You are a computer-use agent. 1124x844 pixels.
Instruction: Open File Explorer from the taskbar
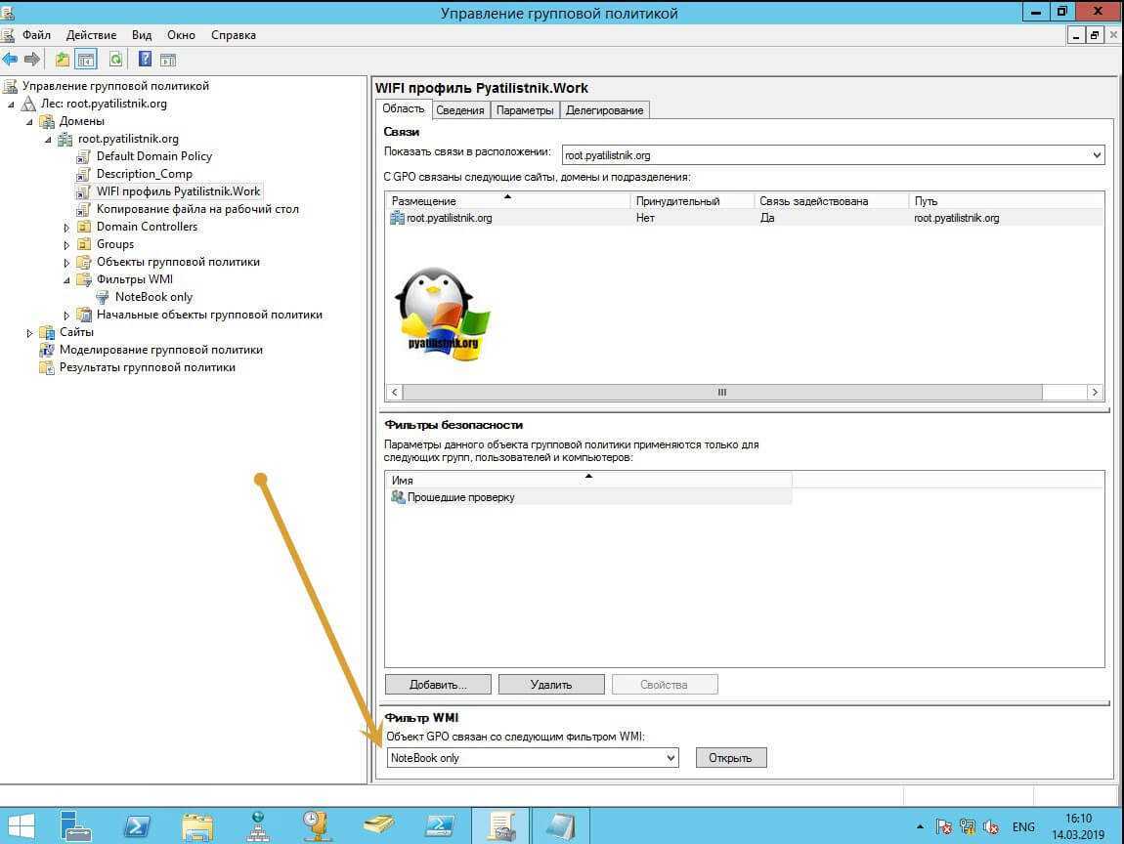pyautogui.click(x=197, y=825)
